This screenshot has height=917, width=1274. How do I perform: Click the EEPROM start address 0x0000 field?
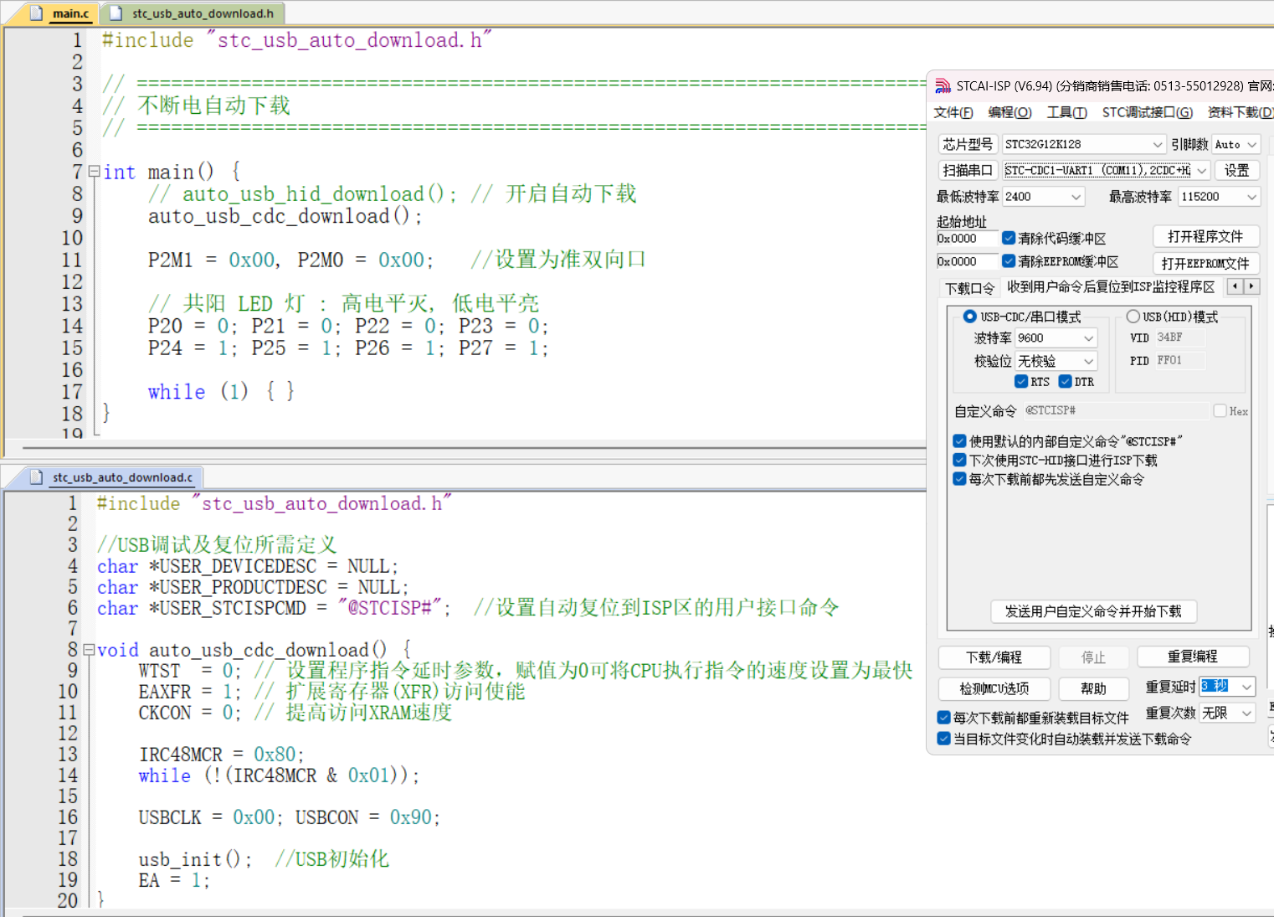967,261
